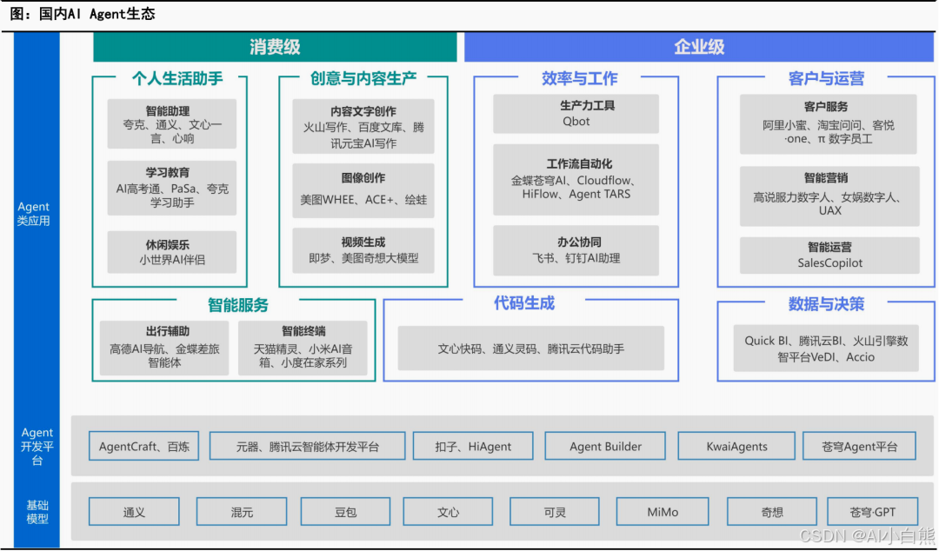Click the 元器、腾讯云智能体开发平台 box
This screenshot has width=939, height=551.
point(307,446)
